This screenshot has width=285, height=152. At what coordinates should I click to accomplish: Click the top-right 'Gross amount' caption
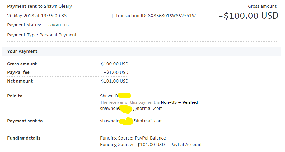(262, 6)
